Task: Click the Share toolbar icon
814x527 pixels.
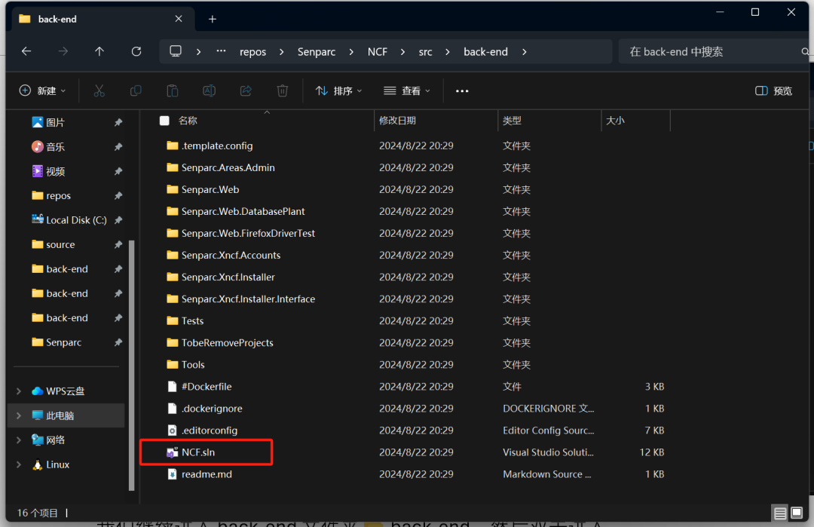Action: click(246, 91)
